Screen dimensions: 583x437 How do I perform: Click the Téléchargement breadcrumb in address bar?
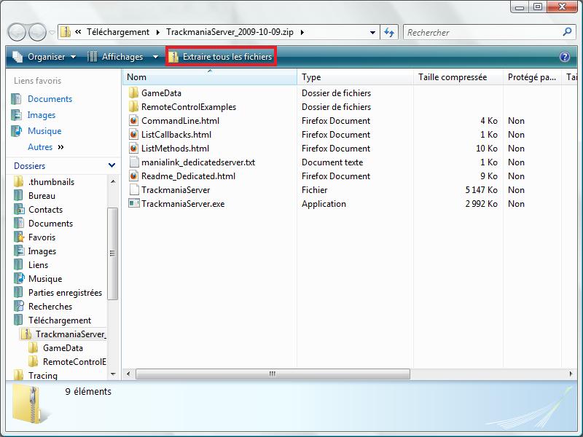point(118,32)
